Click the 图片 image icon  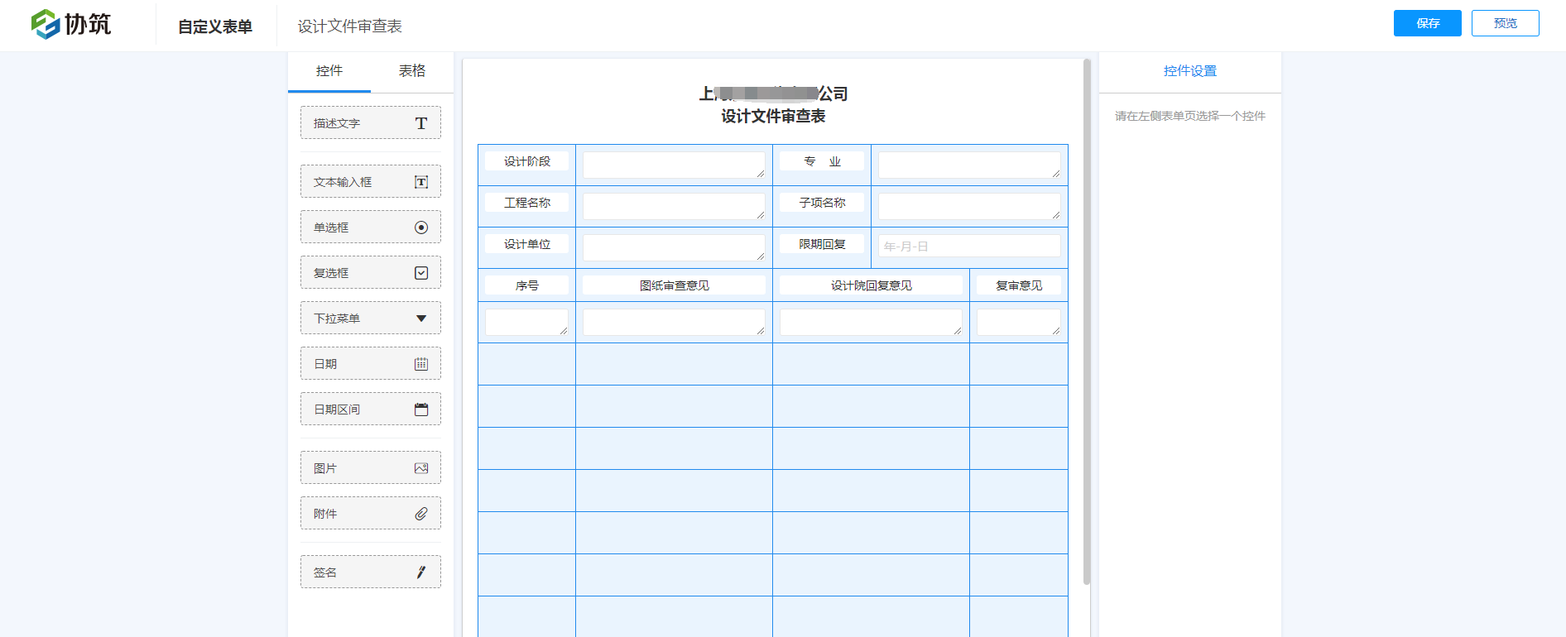click(420, 468)
